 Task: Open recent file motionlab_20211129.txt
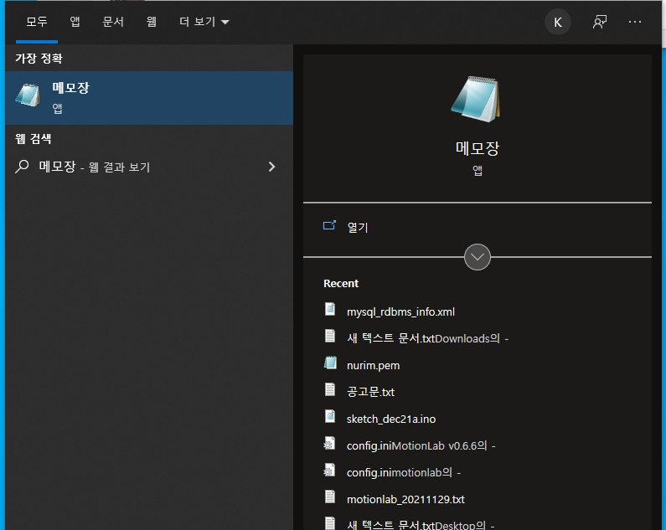click(x=405, y=499)
